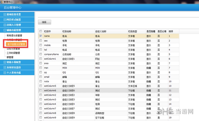Select the 自定义字段6 cell
The height and width of the screenshot is (121, 199).
click(x=78, y=90)
